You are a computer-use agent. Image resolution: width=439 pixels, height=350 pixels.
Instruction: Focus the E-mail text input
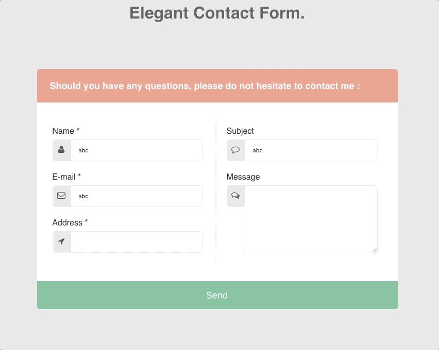click(137, 196)
